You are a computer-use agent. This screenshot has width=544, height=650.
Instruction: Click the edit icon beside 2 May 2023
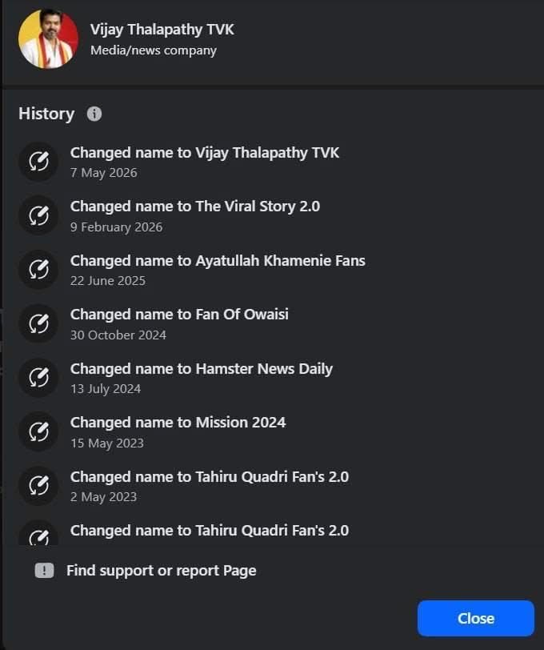click(38, 486)
